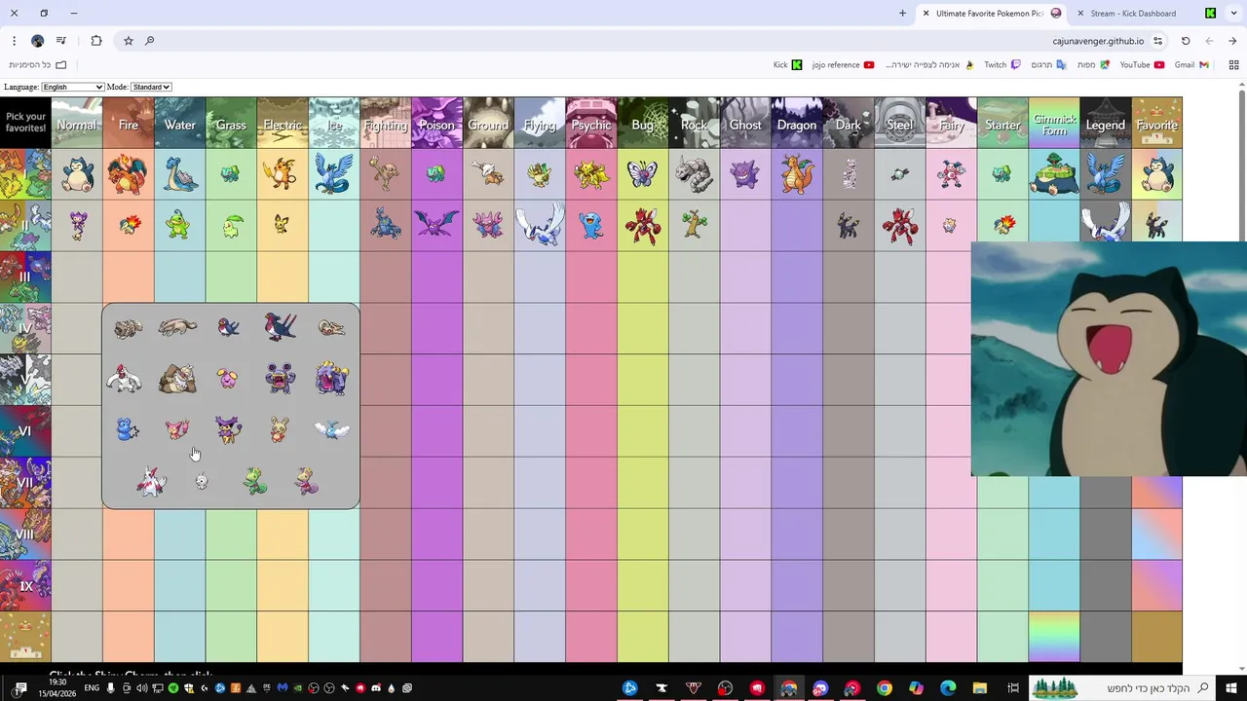The height and width of the screenshot is (701, 1247).
Task: Open Microsoft Edge from the taskbar
Action: (948, 688)
